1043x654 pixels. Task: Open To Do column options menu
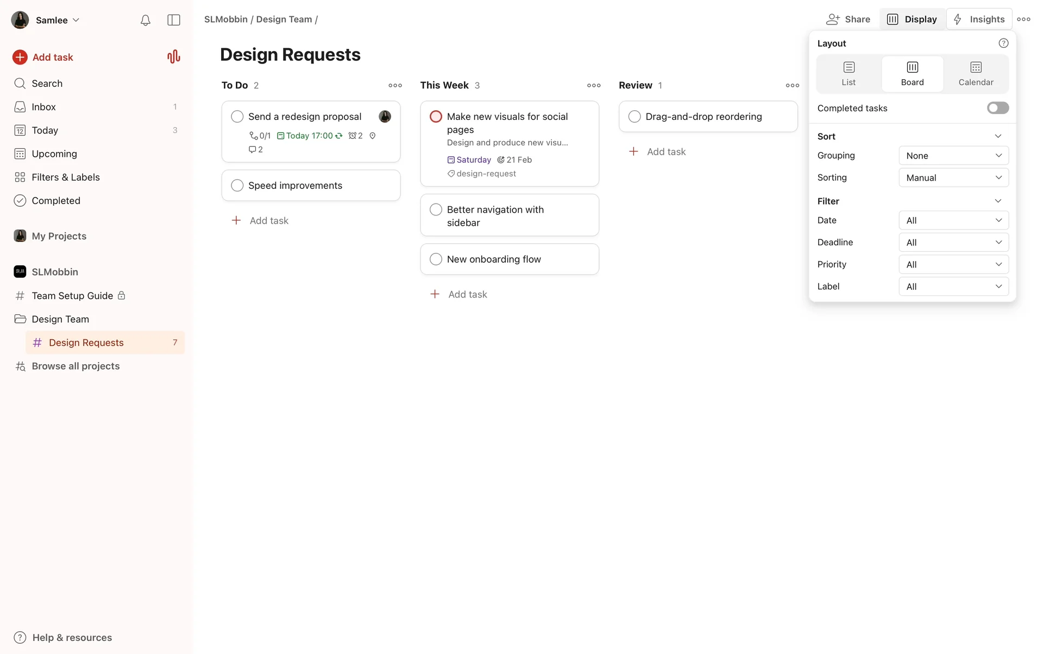click(x=395, y=85)
